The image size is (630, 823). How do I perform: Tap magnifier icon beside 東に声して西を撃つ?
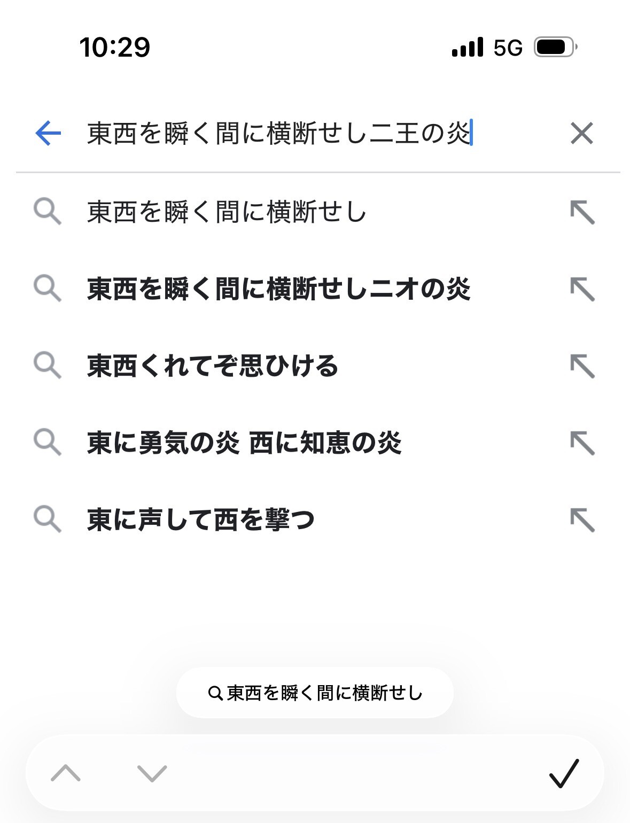tap(47, 519)
